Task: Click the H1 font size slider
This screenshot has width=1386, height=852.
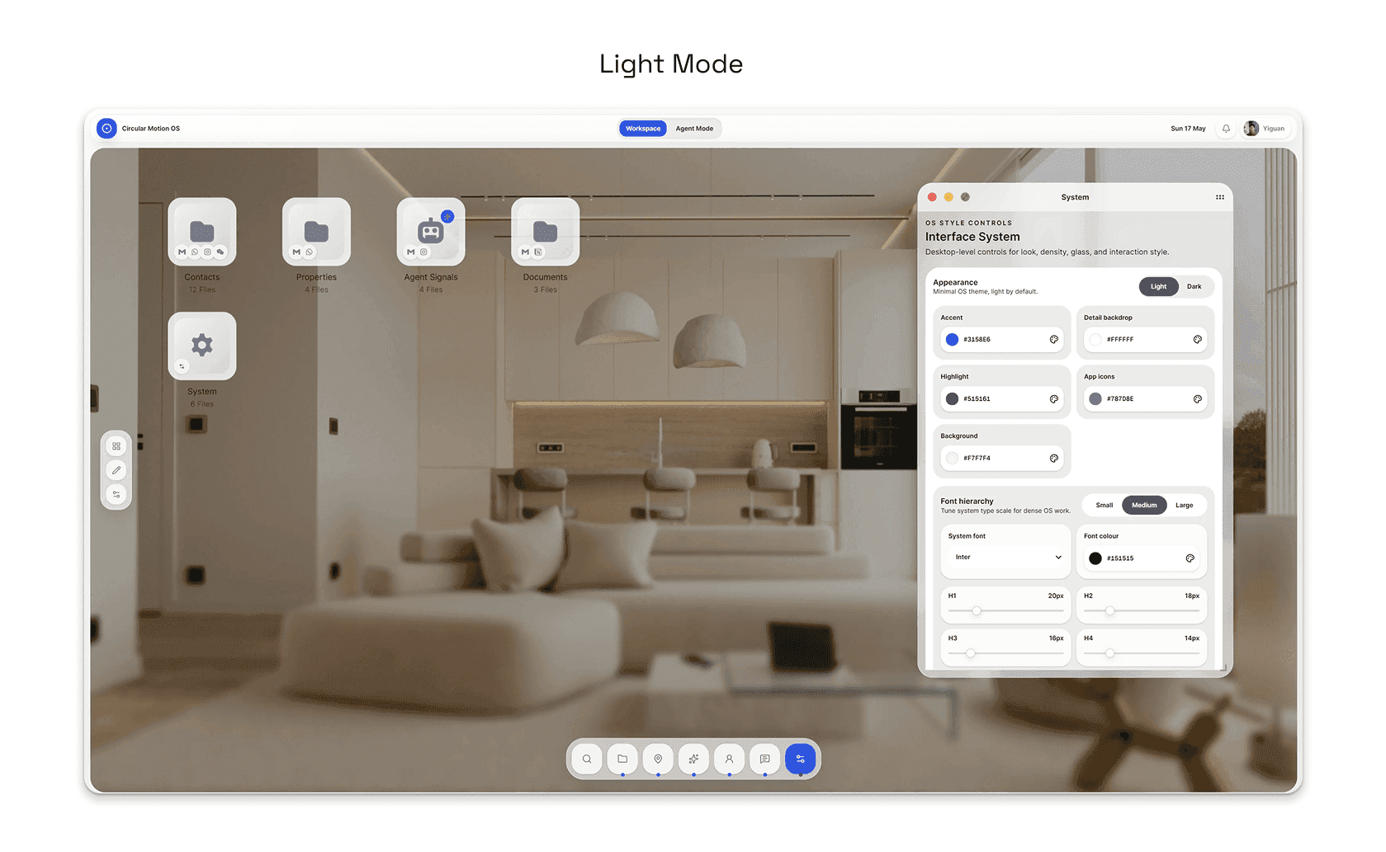Action: click(x=1005, y=611)
